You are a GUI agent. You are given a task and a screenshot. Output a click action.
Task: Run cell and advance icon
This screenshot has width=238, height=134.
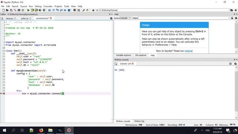[36, 10]
